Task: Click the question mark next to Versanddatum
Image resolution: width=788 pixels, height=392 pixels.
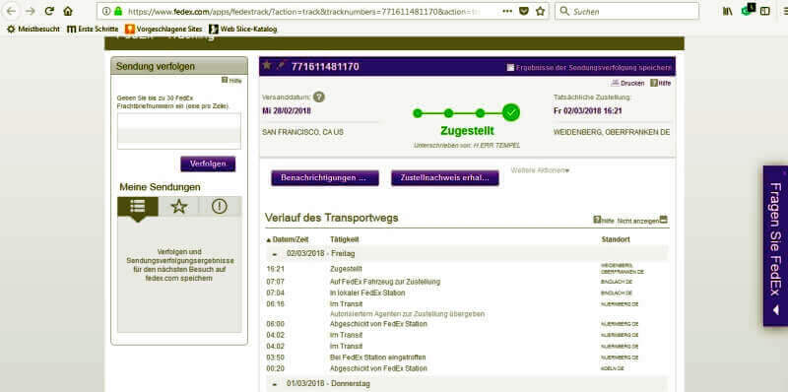Action: coord(318,97)
